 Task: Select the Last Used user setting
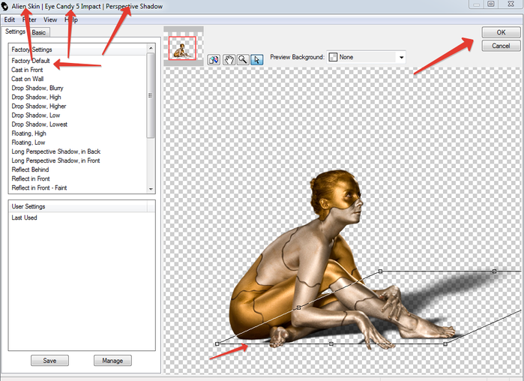24,217
